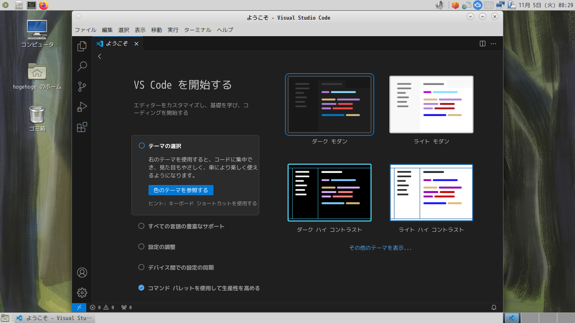Open the Manage gear icon
The width and height of the screenshot is (575, 323).
82,293
